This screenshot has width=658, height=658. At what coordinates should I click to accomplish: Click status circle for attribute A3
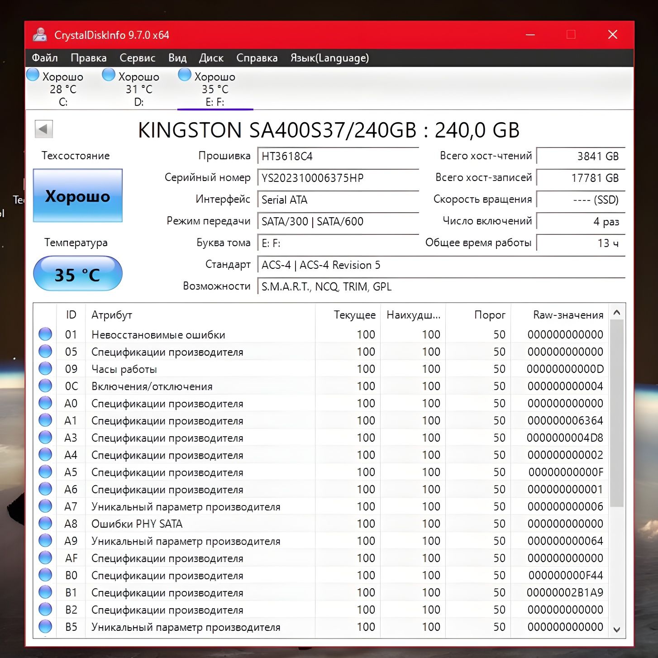[45, 437]
